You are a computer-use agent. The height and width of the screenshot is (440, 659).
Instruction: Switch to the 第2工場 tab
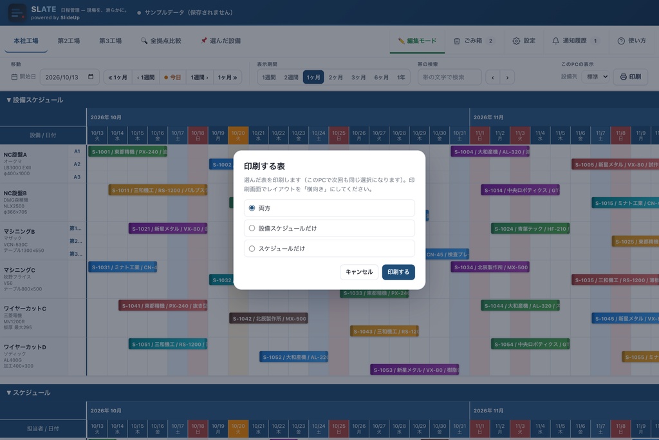[x=68, y=41]
